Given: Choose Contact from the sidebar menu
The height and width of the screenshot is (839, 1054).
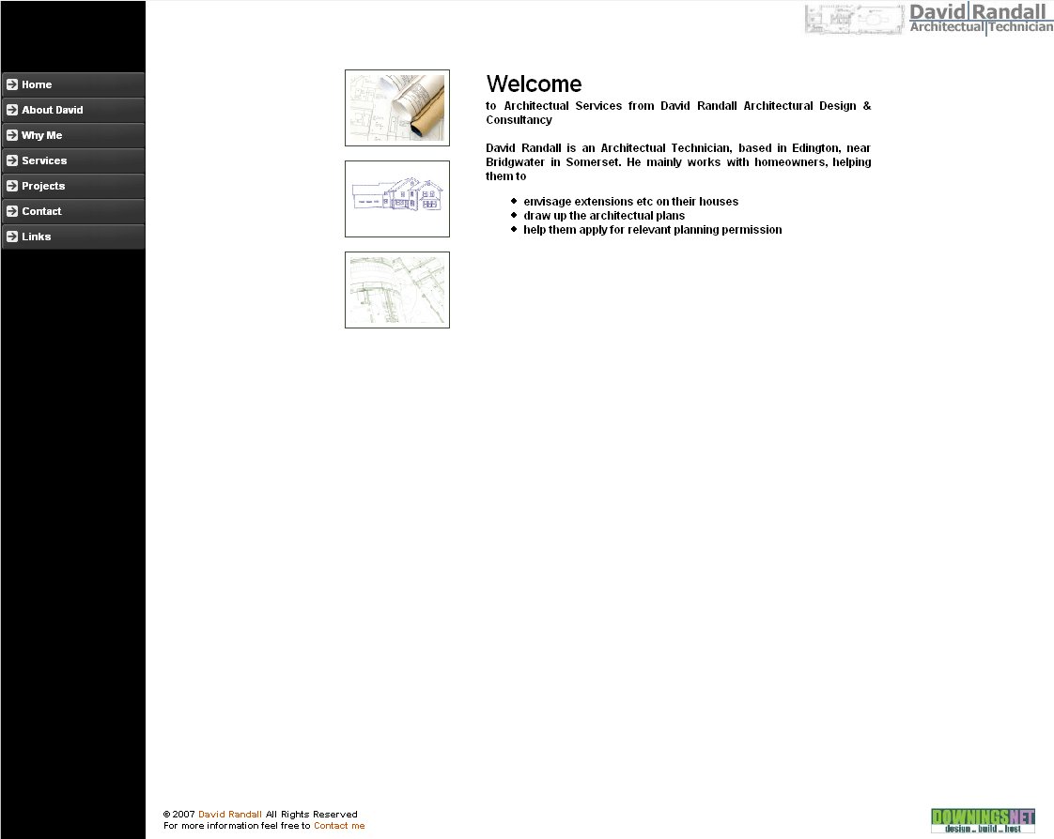Looking at the screenshot, I should click(73, 211).
